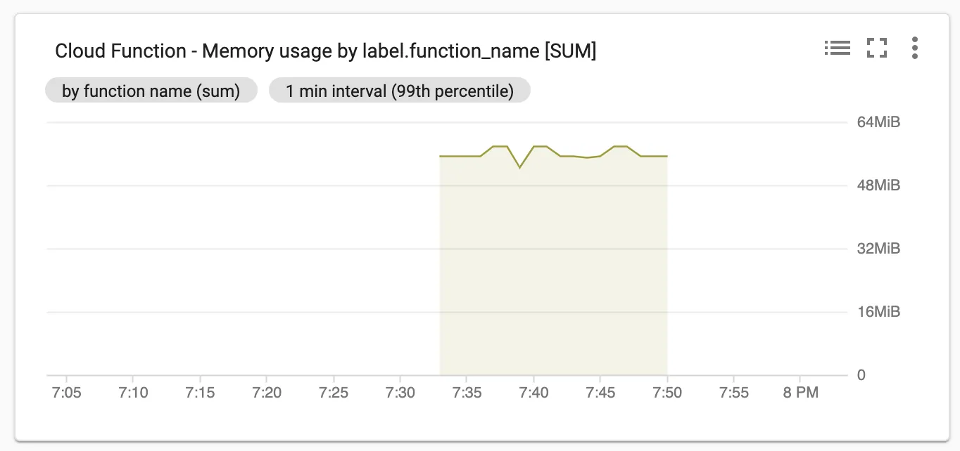Click the line peak near 7:46

620,146
